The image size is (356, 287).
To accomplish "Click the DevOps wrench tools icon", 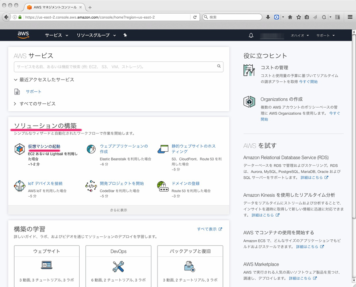I will 118,267.
